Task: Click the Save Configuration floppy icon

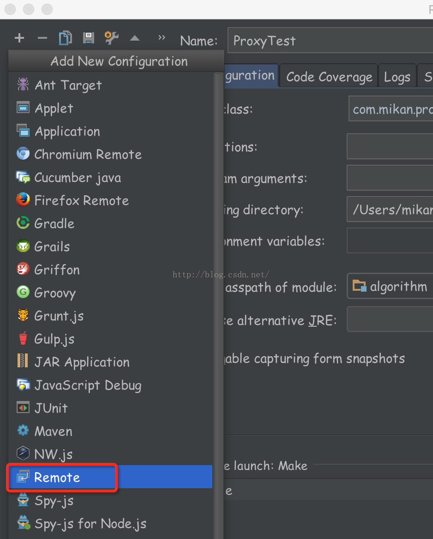Action: pos(88,38)
